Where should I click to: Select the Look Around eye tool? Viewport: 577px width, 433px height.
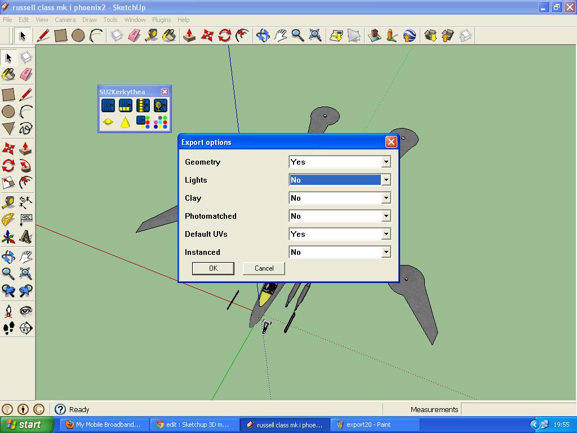(x=26, y=311)
